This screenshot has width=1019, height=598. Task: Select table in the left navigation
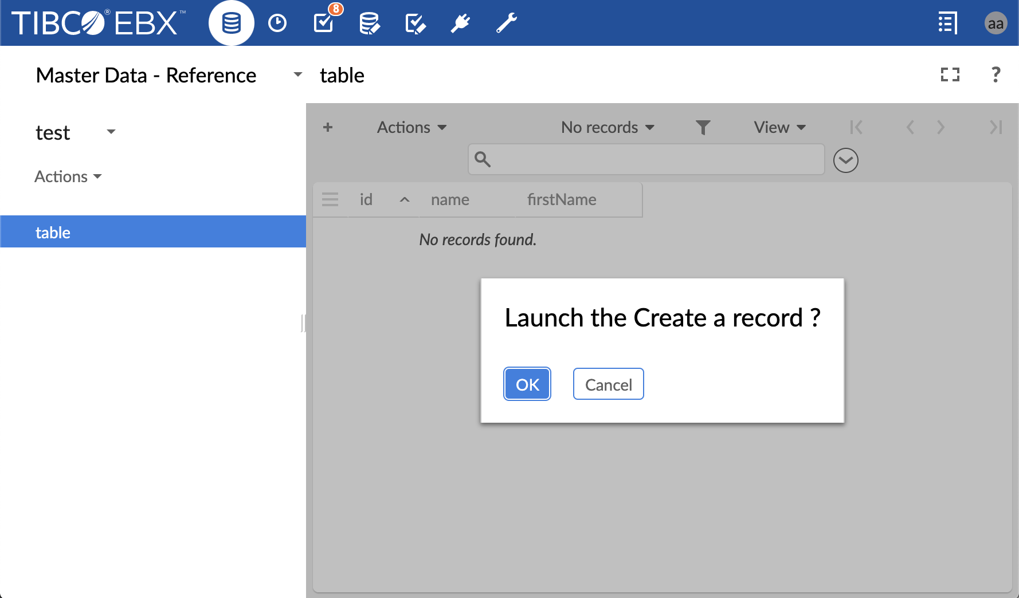(x=53, y=232)
